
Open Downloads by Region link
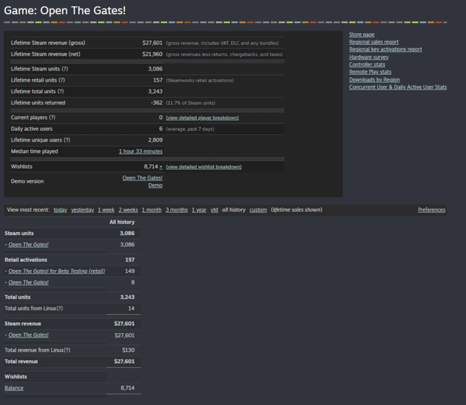[x=374, y=80]
